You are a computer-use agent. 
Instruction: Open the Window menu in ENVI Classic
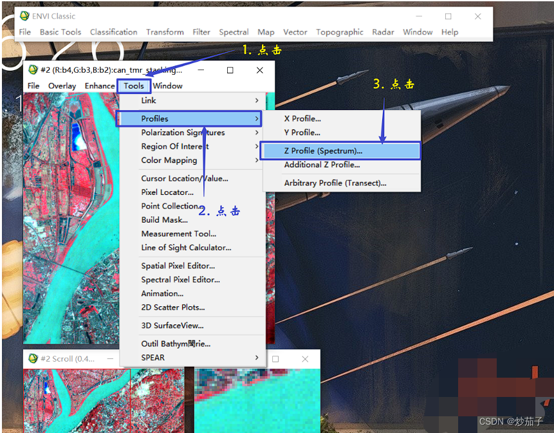coord(418,32)
